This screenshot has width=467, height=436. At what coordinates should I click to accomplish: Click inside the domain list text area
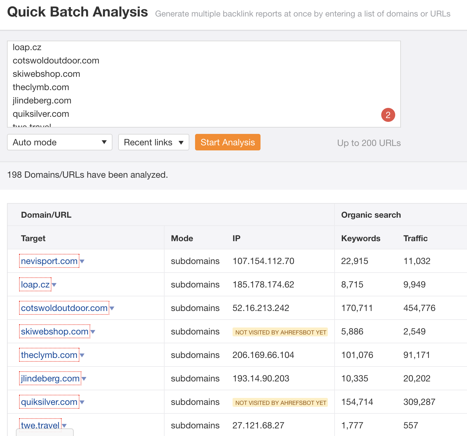click(204, 84)
